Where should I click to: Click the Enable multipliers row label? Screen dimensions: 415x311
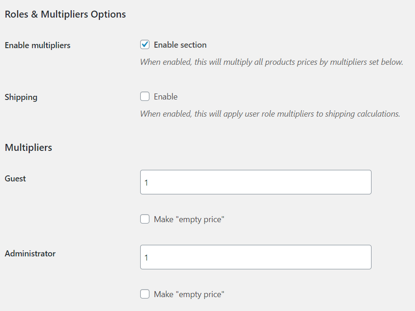(37, 45)
